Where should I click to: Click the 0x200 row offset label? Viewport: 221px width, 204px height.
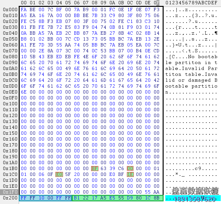(x=10, y=198)
